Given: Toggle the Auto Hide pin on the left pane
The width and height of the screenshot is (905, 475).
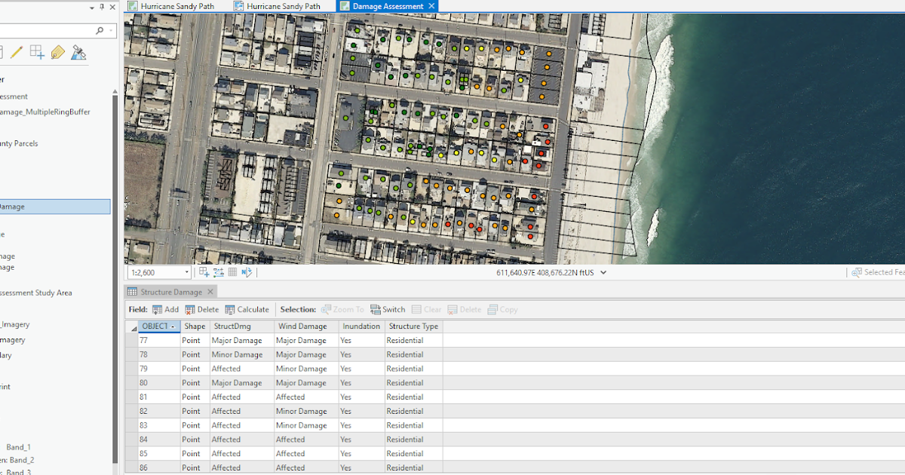Looking at the screenshot, I should click(102, 8).
